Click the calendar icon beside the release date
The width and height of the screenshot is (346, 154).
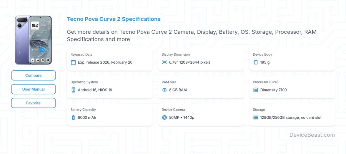tap(73, 62)
